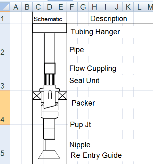Select column J header

tap(117, 7)
